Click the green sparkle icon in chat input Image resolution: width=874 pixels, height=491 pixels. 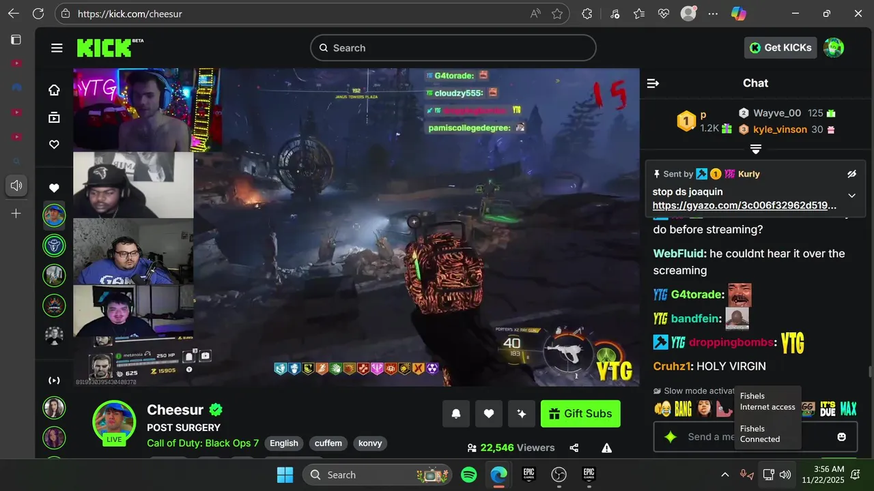tap(671, 436)
